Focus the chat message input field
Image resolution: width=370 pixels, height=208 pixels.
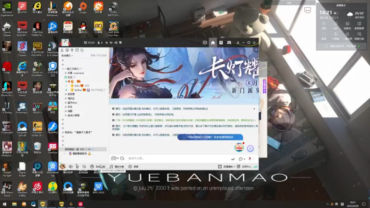tap(178, 159)
